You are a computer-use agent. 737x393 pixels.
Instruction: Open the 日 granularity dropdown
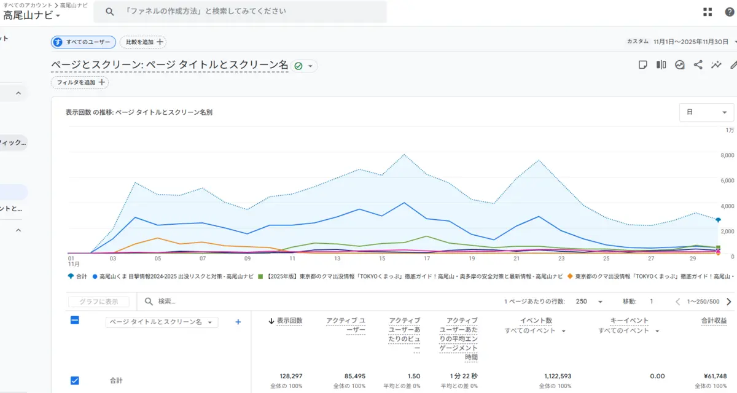[x=706, y=112]
